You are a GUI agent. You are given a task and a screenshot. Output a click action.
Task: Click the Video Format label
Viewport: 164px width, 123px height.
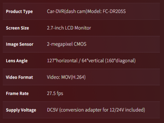tap(19, 77)
